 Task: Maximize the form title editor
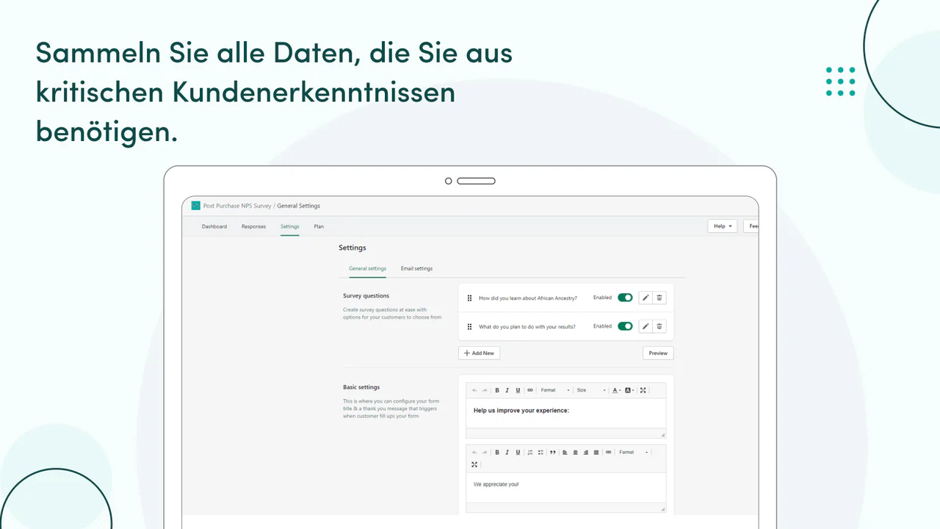pos(643,390)
